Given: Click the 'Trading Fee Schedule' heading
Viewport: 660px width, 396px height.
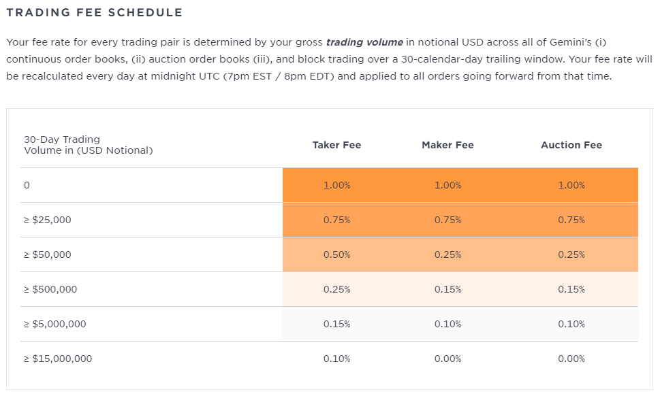Looking at the screenshot, I should (x=95, y=13).
